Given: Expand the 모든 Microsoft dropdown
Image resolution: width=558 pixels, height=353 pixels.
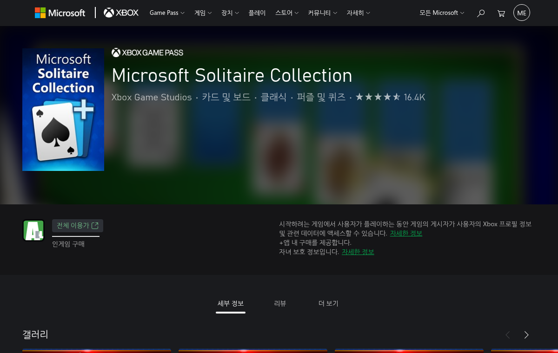Looking at the screenshot, I should tap(442, 13).
